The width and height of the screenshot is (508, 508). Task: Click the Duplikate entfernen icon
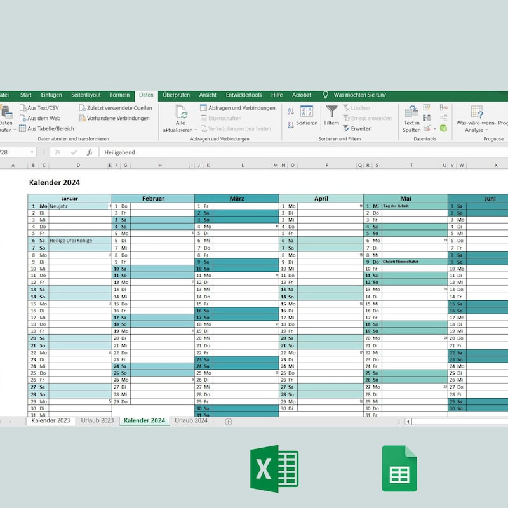(x=427, y=117)
